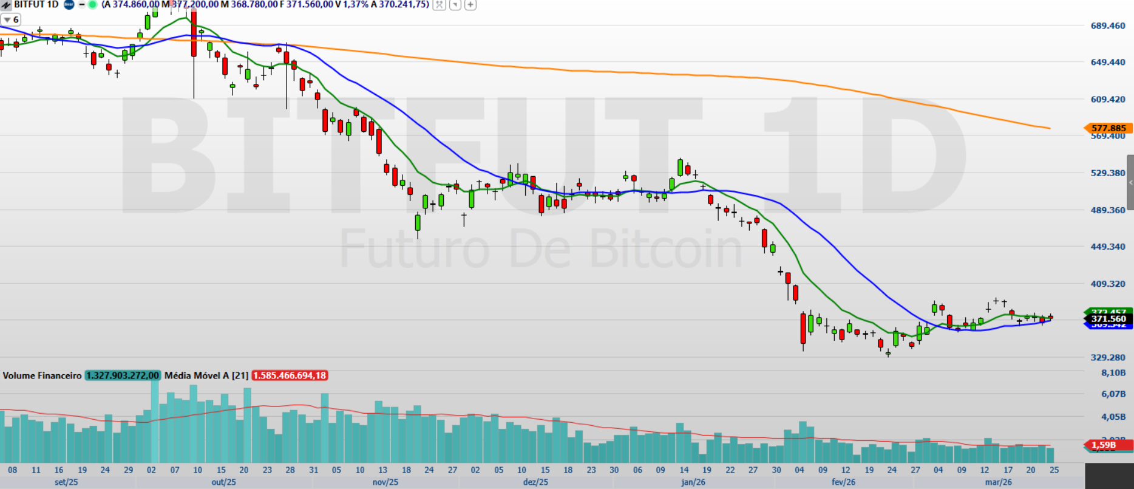Click the chart type icon beside BITFUT

point(6,5)
